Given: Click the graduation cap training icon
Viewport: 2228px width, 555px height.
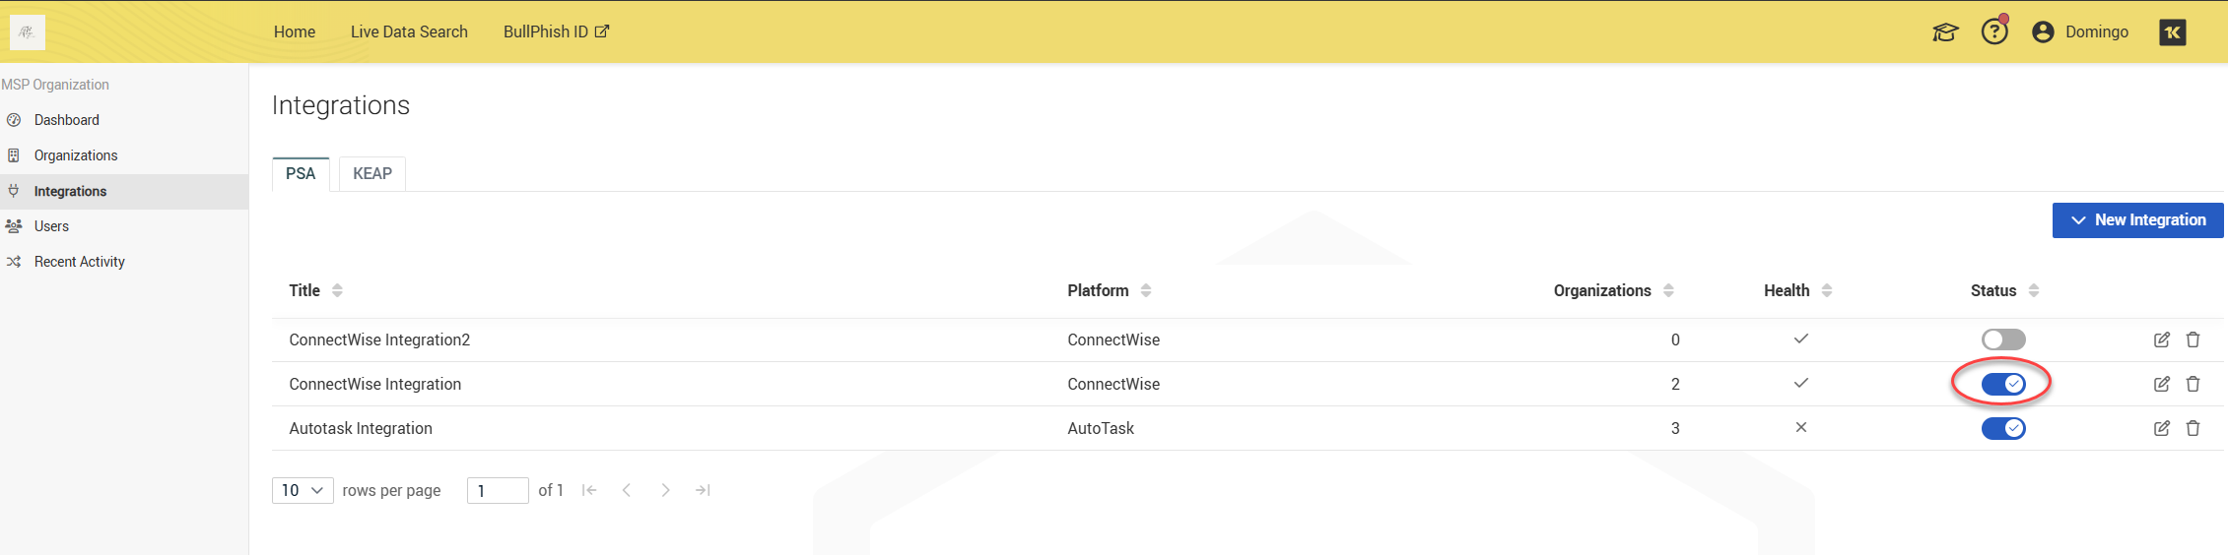Looking at the screenshot, I should [x=1945, y=32].
